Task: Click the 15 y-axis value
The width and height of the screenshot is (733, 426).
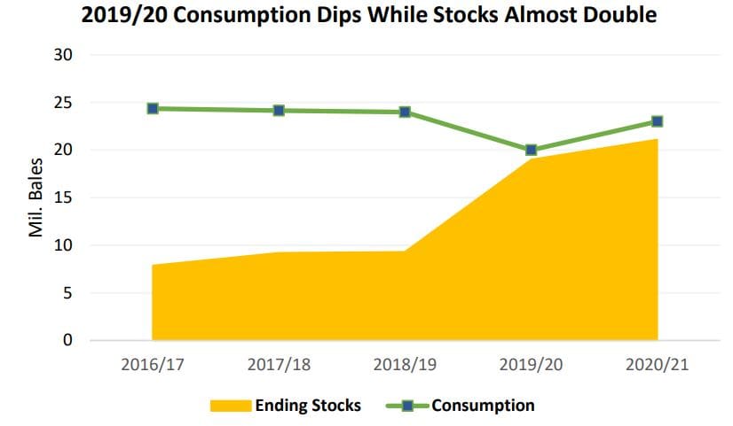Action: [x=63, y=198]
